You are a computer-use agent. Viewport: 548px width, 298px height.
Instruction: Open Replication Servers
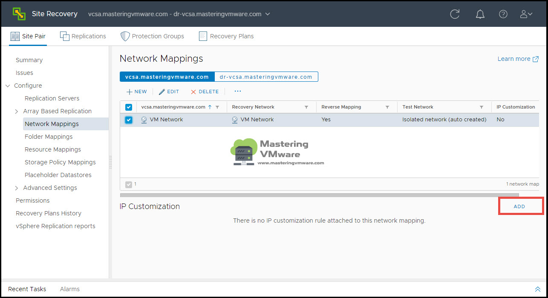(x=52, y=98)
